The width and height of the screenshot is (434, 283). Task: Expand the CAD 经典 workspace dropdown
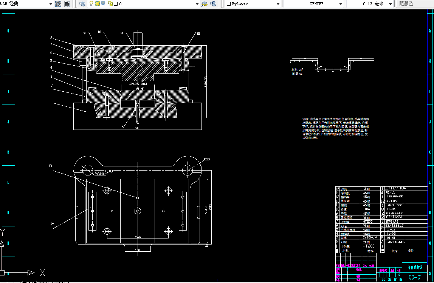(51, 4)
